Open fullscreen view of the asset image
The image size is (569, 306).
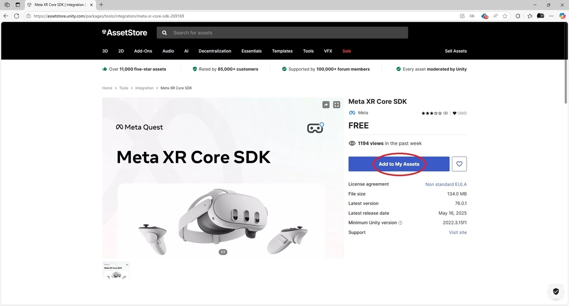pyautogui.click(x=337, y=104)
